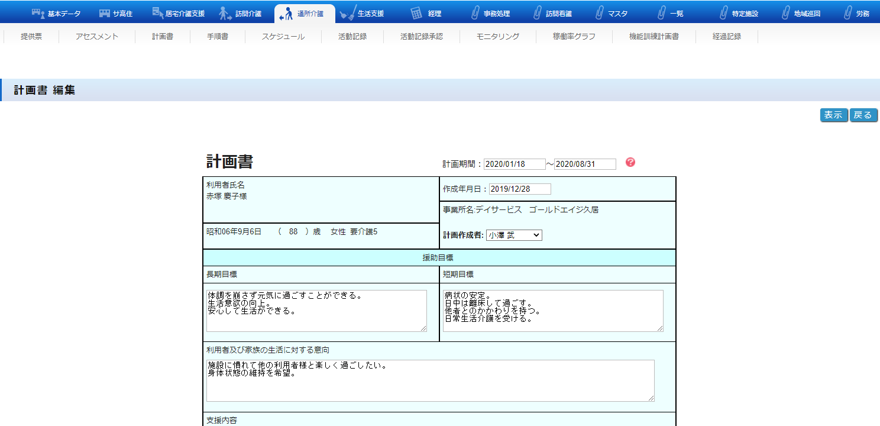Open the 経理 calculator icon
Image resolution: width=880 pixels, height=426 pixels.
pyautogui.click(x=416, y=13)
